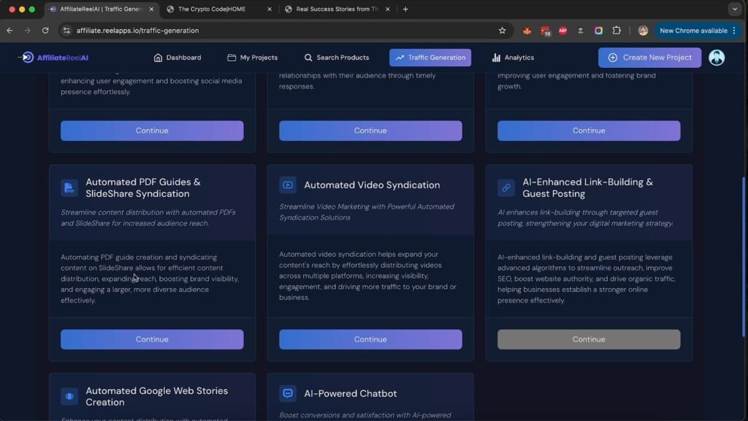Click the Google Web Stories card icon
This screenshot has width=748, height=421.
tap(69, 396)
